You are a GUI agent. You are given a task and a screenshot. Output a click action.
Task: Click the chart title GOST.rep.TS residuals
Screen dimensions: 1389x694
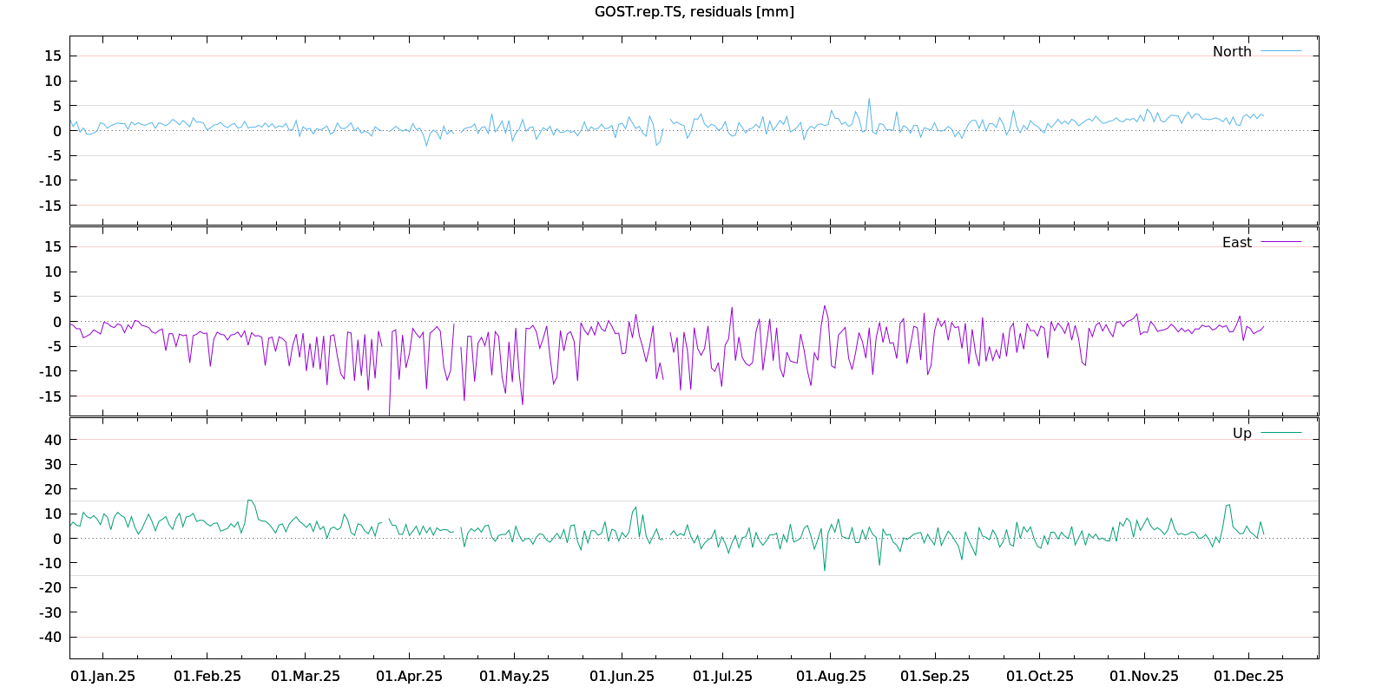coord(694,11)
